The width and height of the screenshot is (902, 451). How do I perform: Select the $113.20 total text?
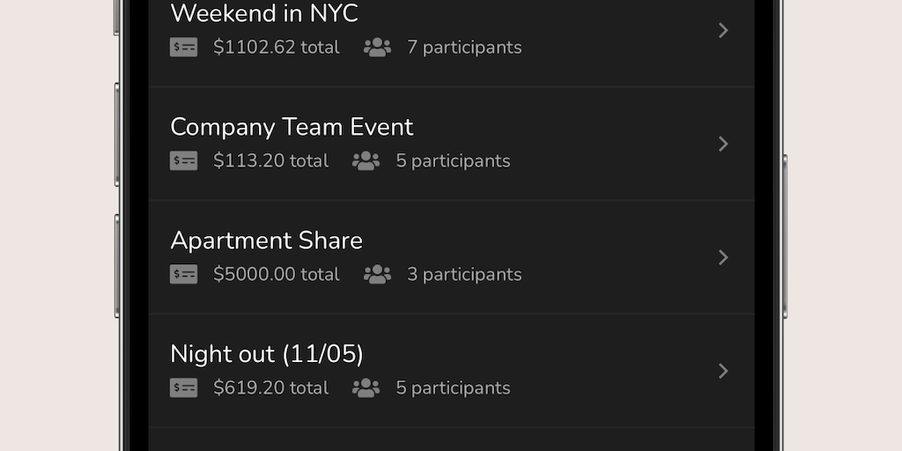point(270,161)
